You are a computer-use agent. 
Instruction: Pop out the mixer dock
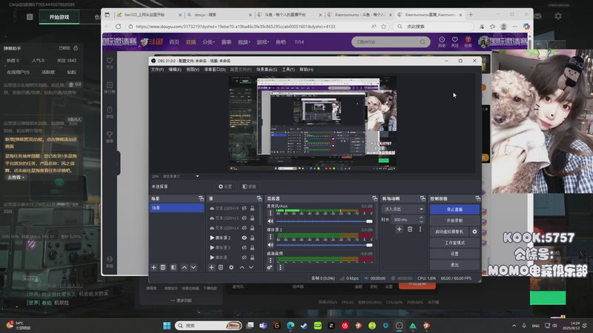click(374, 198)
